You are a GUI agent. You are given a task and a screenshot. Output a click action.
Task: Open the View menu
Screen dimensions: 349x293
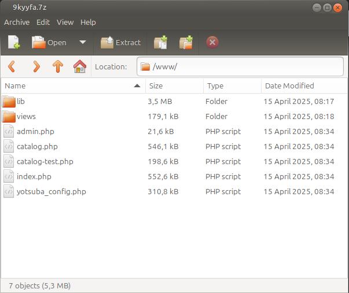click(x=65, y=22)
